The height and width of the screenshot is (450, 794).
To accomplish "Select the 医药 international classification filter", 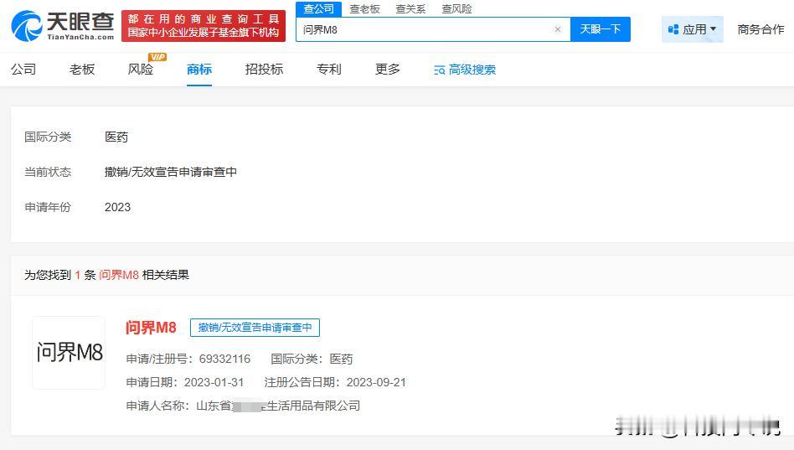I will [x=116, y=137].
